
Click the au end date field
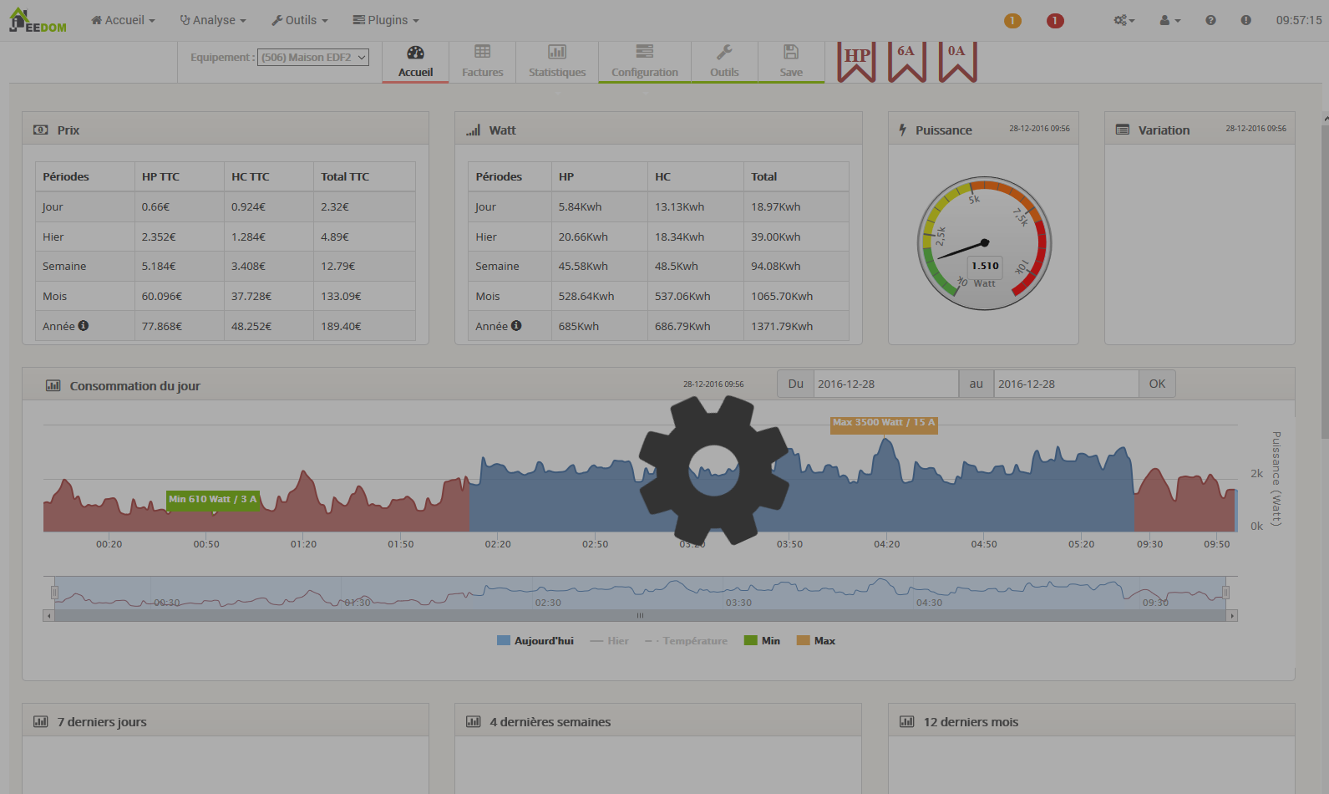point(1066,384)
